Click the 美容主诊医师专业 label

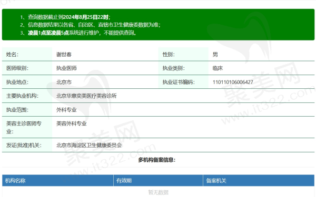click(x=24, y=128)
